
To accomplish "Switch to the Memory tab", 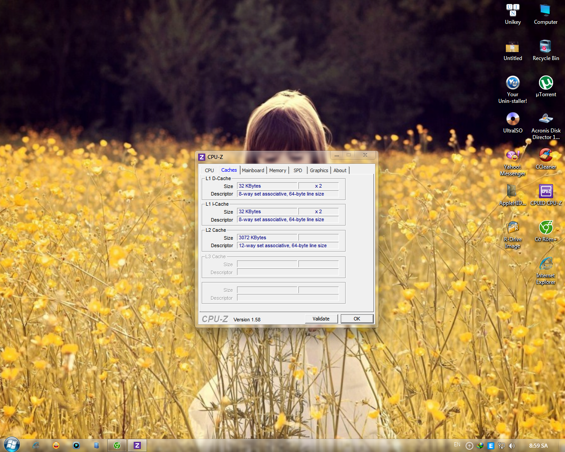I will pyautogui.click(x=278, y=170).
